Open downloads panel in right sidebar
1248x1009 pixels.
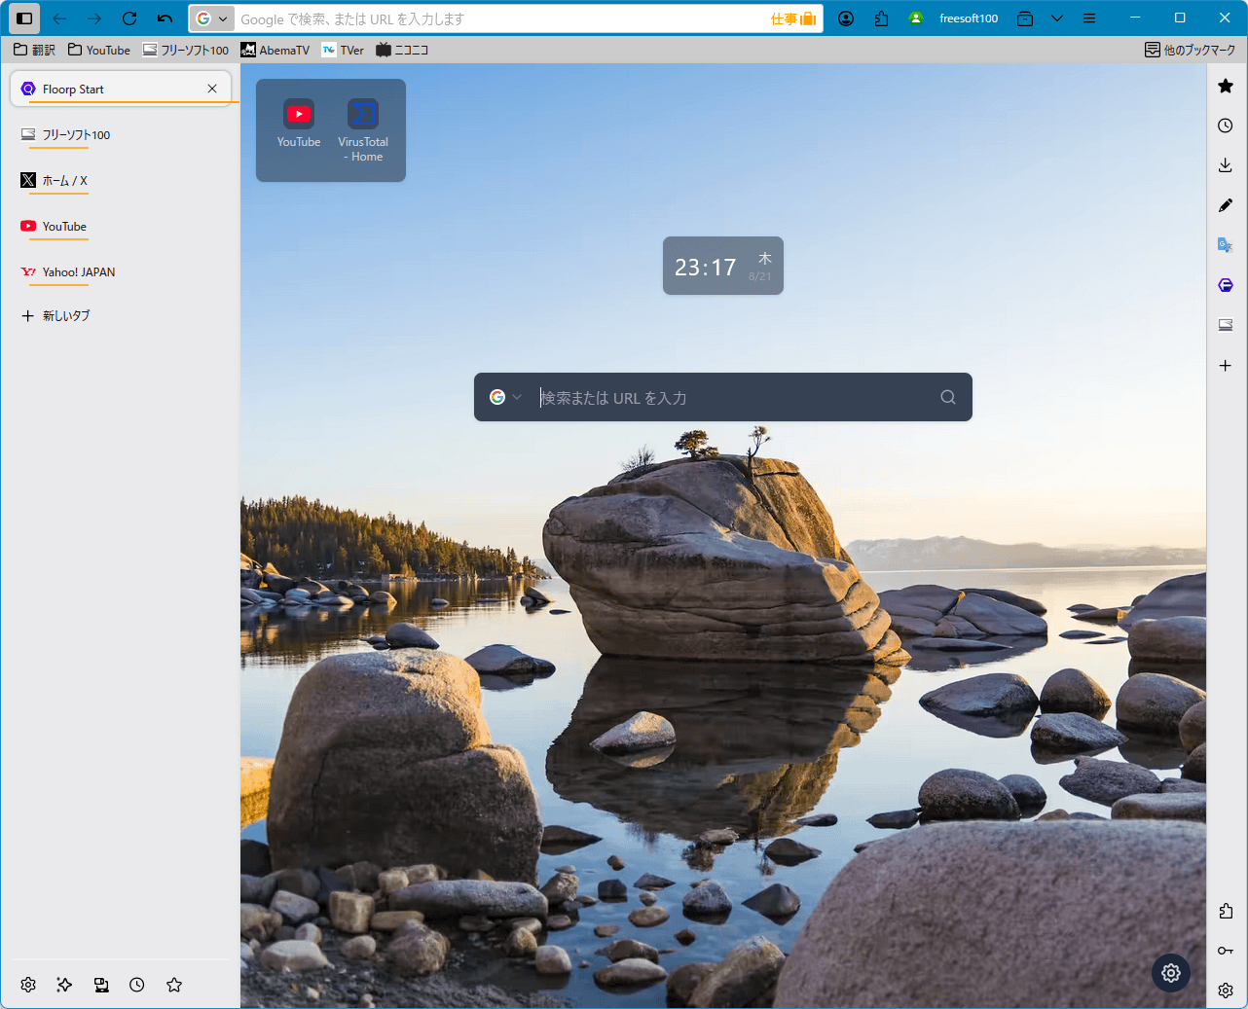coord(1226,165)
